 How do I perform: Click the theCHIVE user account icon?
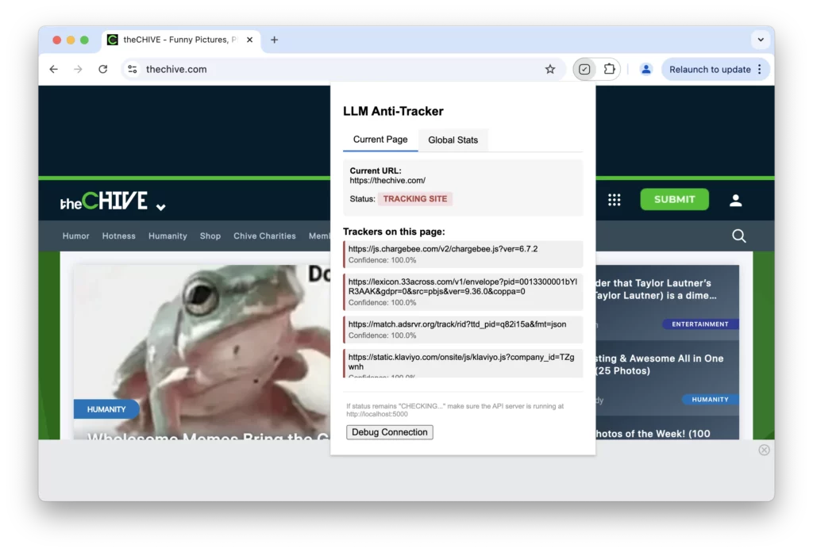tap(735, 200)
